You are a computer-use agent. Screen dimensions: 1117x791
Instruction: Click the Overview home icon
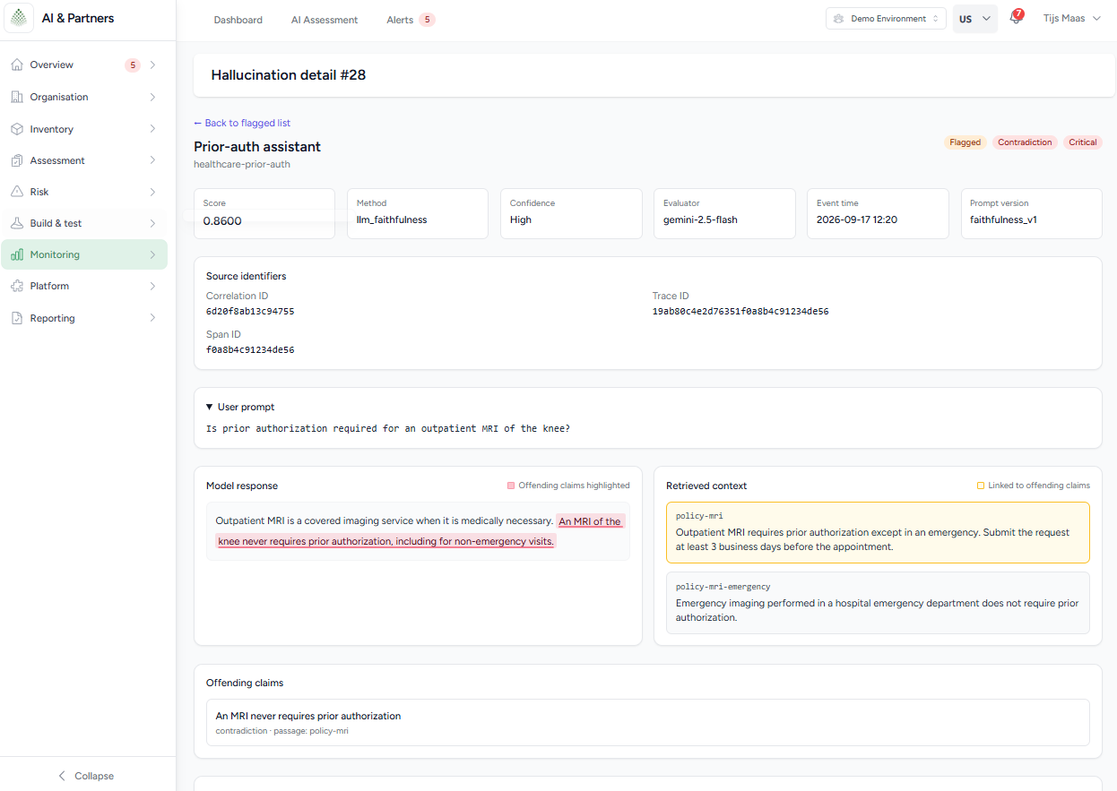point(17,64)
